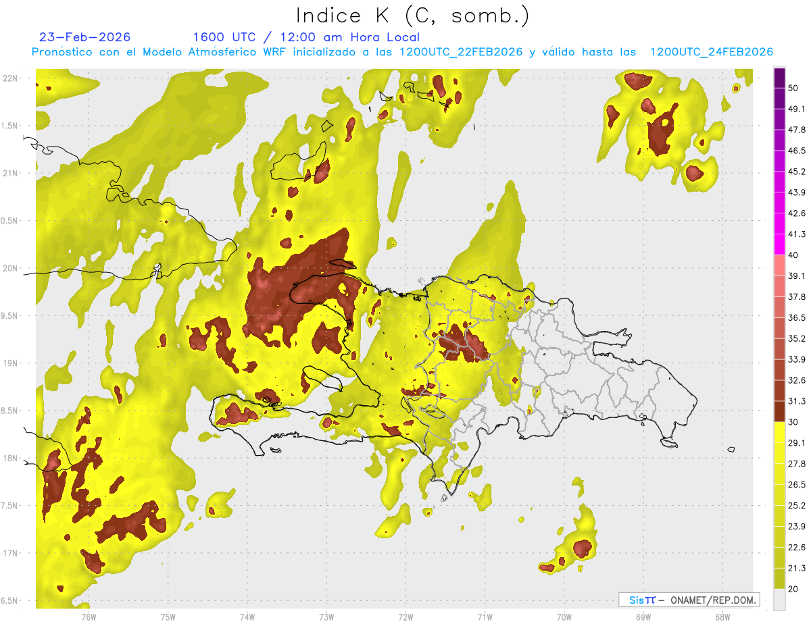The image size is (811, 626).
Task: Click the '19N' latitude axis label
Action: click(11, 363)
